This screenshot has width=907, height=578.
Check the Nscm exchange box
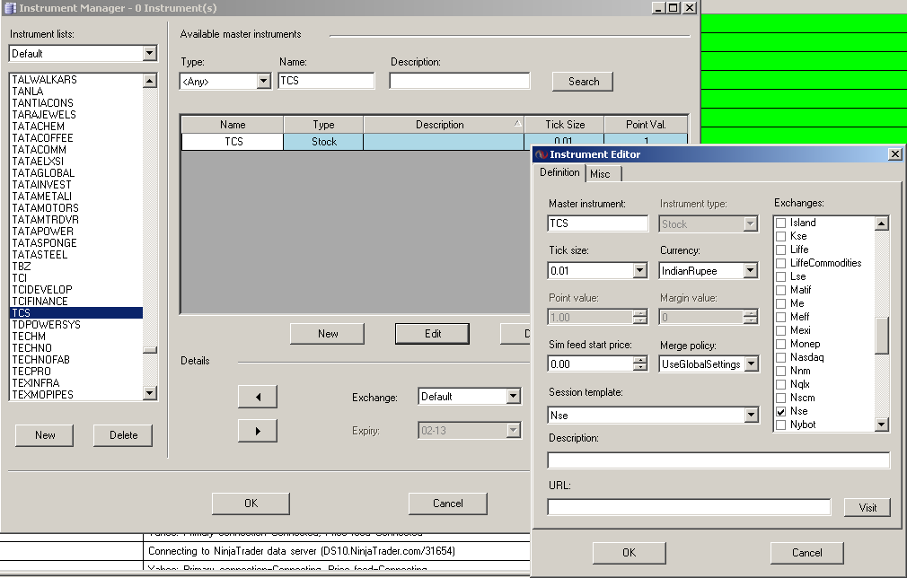click(780, 398)
